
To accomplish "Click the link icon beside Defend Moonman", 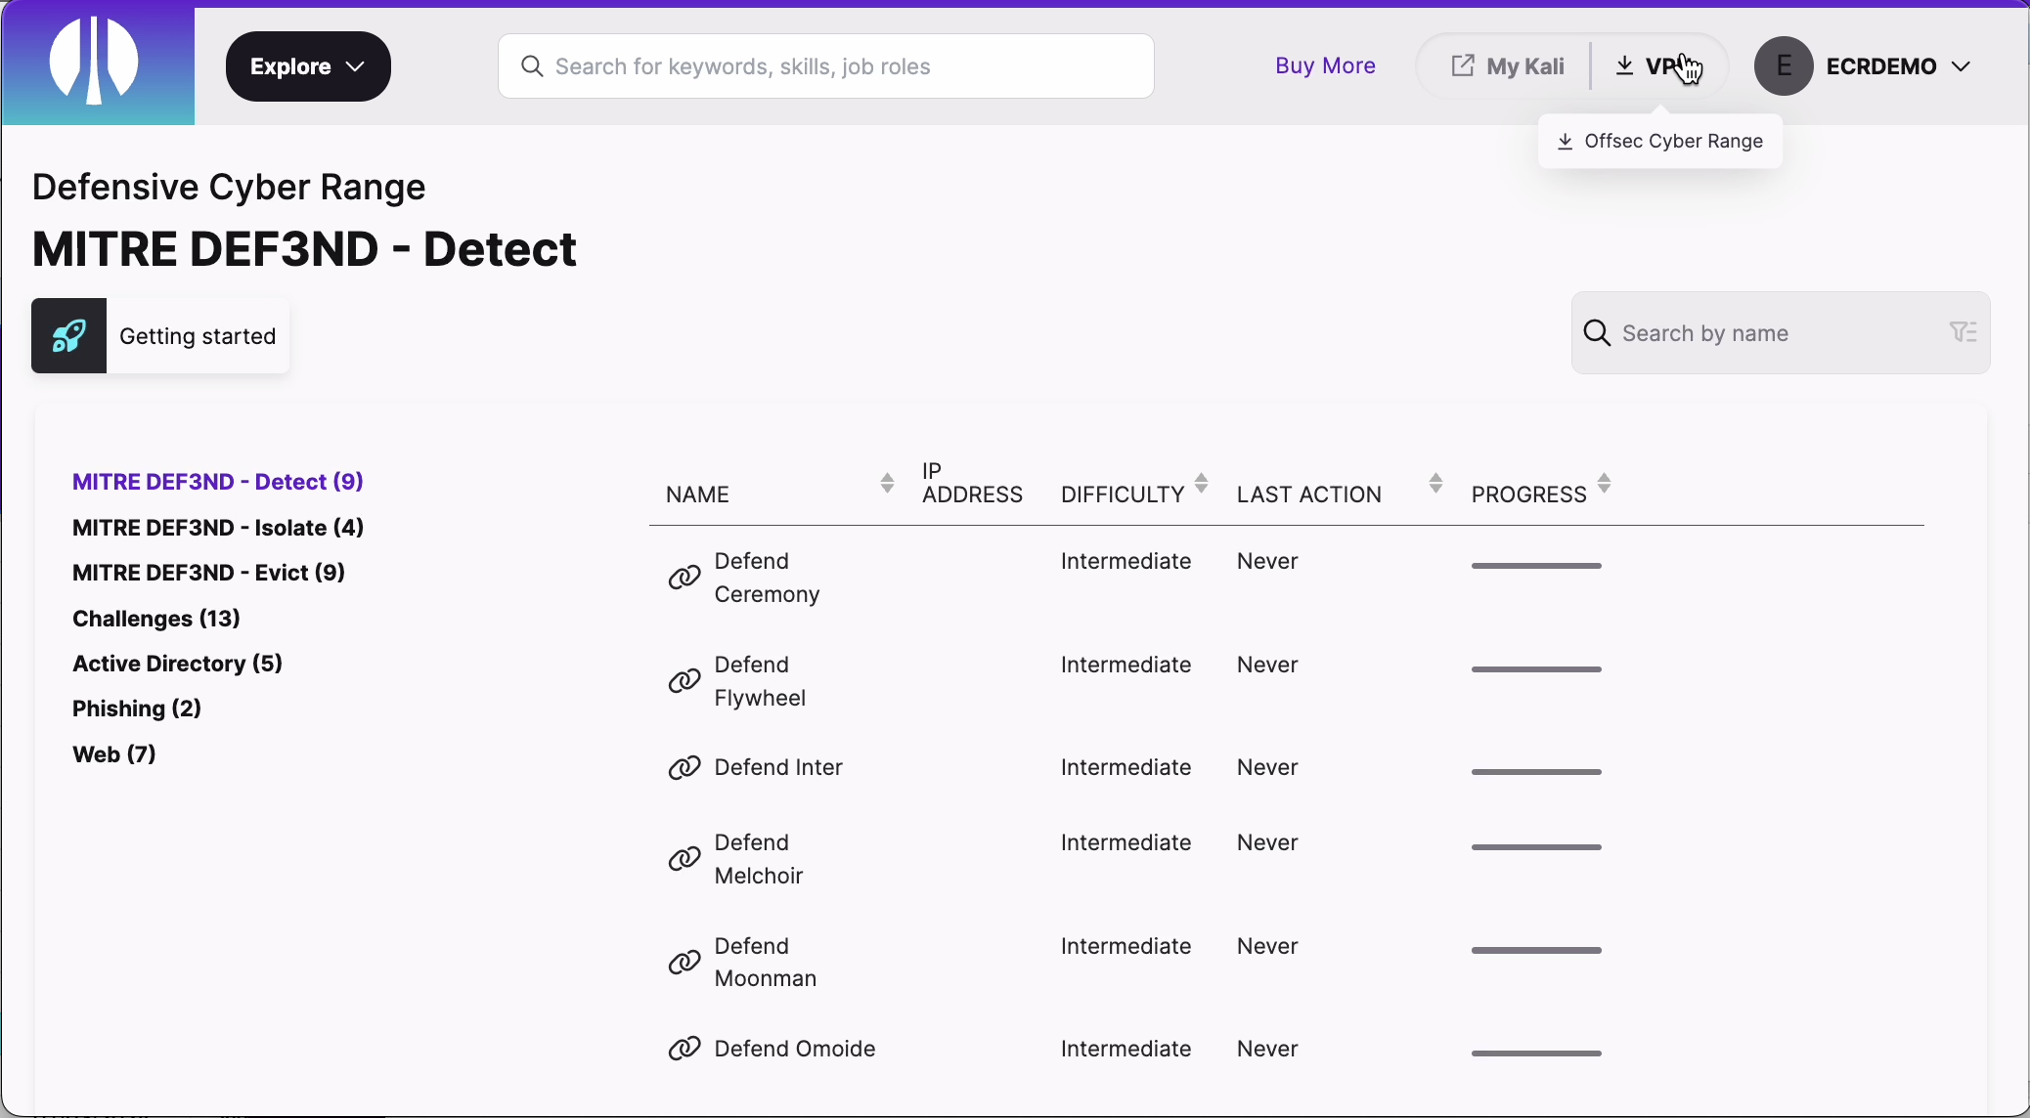I will tap(684, 963).
